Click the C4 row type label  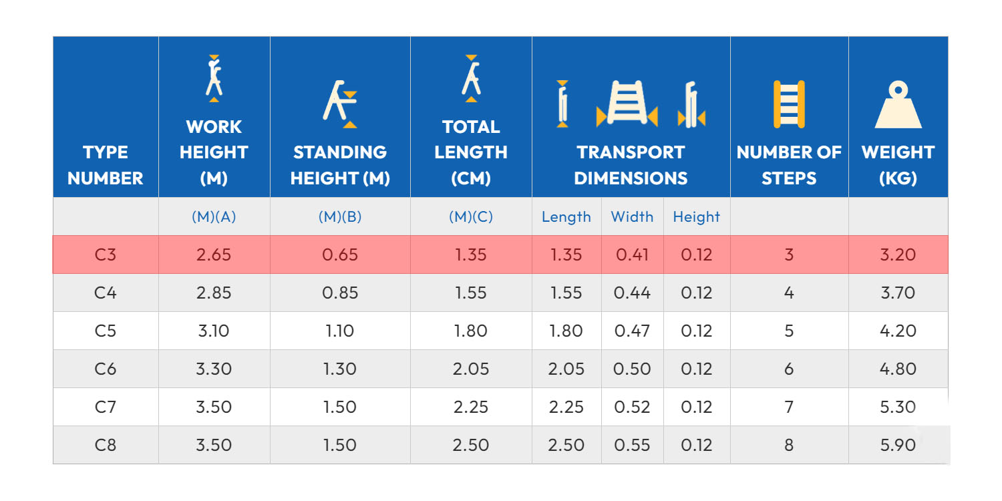(x=106, y=293)
